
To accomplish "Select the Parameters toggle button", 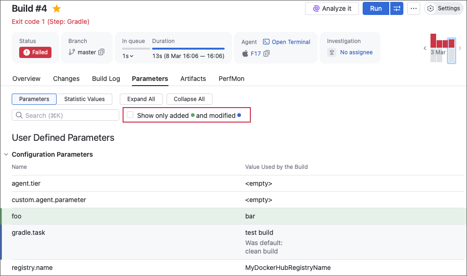I will (x=34, y=99).
